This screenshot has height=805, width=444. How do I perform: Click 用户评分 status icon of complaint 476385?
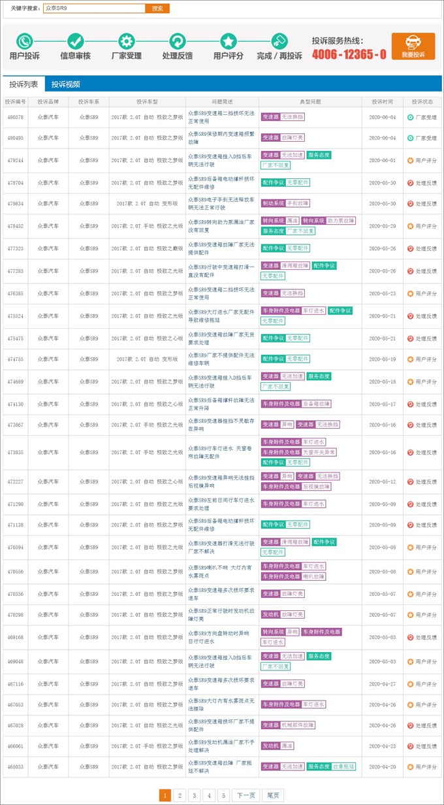pyautogui.click(x=410, y=293)
